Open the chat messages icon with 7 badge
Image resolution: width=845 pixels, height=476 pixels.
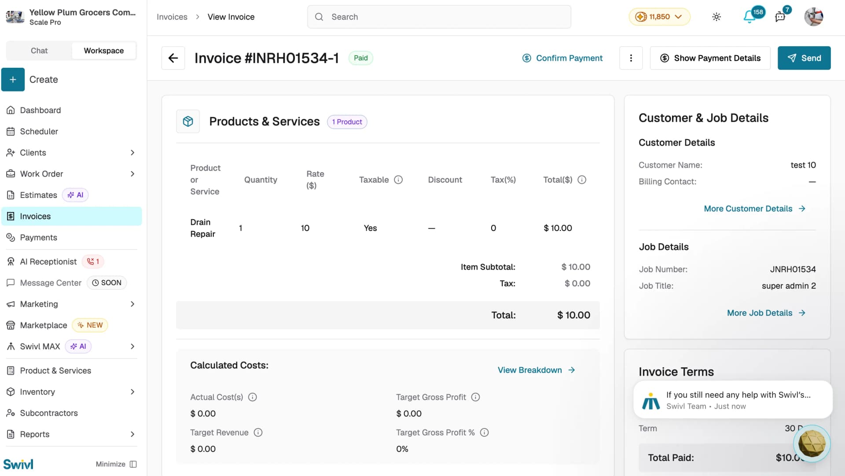(x=780, y=17)
